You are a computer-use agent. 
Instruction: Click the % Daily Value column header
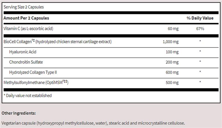pos(200,18)
